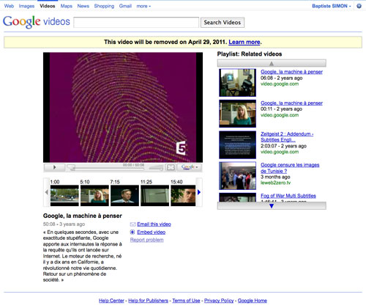The image size is (366, 308).
Task: Click the Google videos logo
Action: [x=37, y=21]
